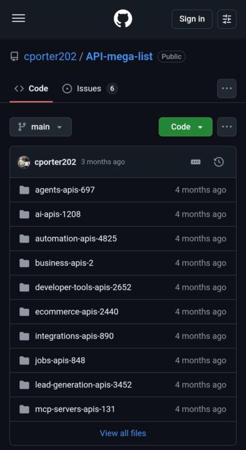The width and height of the screenshot is (246, 450).
Task: Click '4 months ago' on ecommerce-apis-2440 row
Action: (200, 312)
